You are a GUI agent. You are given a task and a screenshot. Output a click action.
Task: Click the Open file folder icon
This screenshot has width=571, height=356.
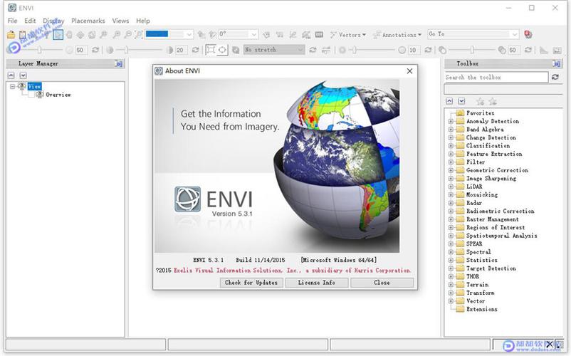[x=11, y=35]
